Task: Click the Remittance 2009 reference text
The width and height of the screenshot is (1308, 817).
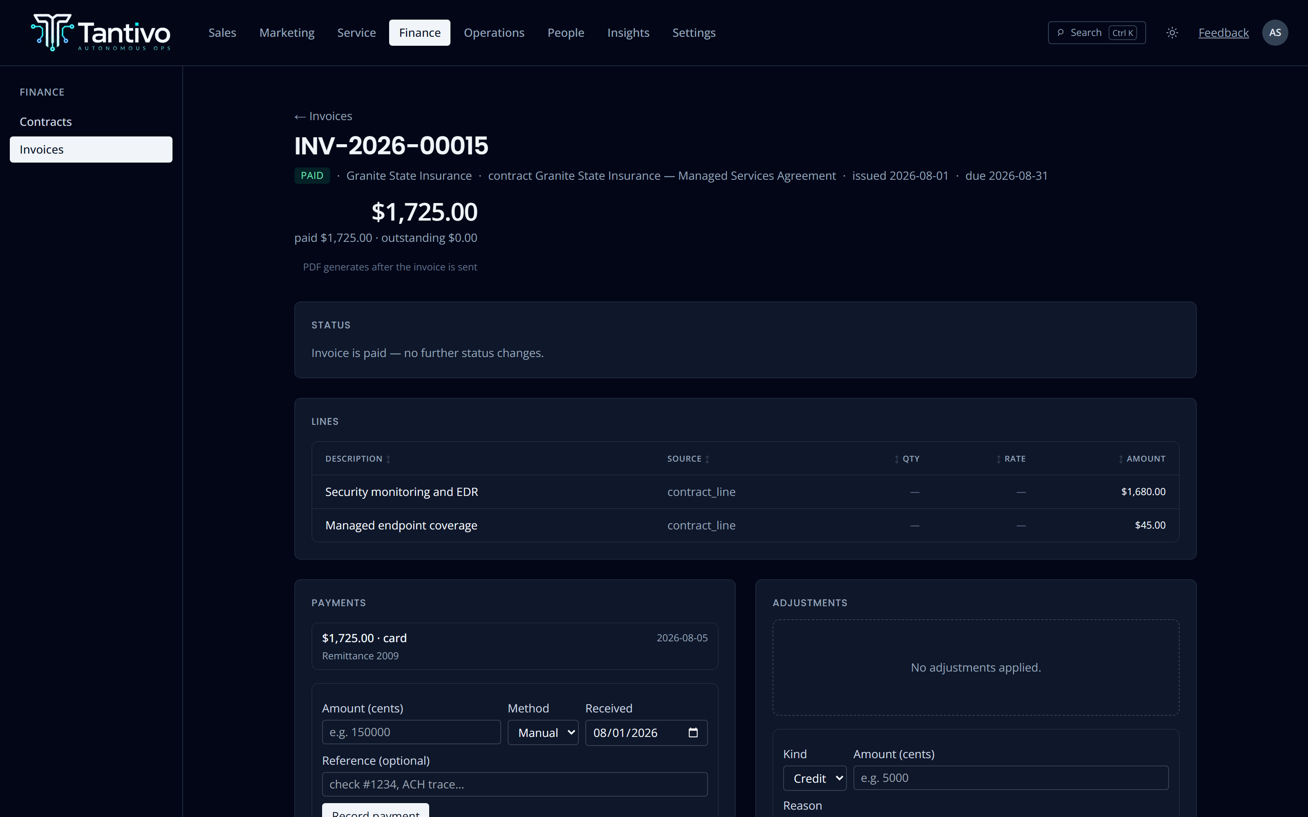Action: (361, 656)
